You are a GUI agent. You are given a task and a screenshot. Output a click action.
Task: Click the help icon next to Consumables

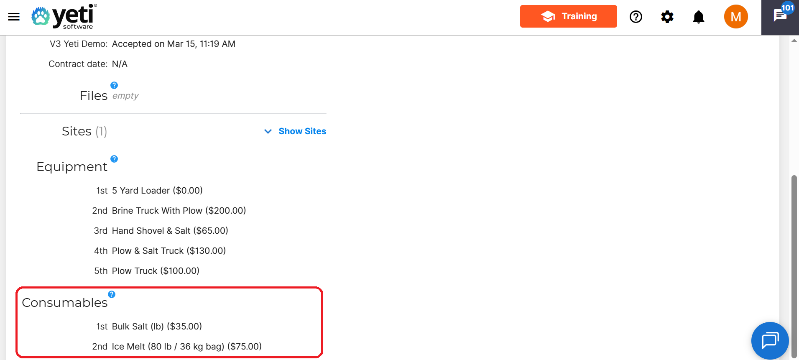112,294
